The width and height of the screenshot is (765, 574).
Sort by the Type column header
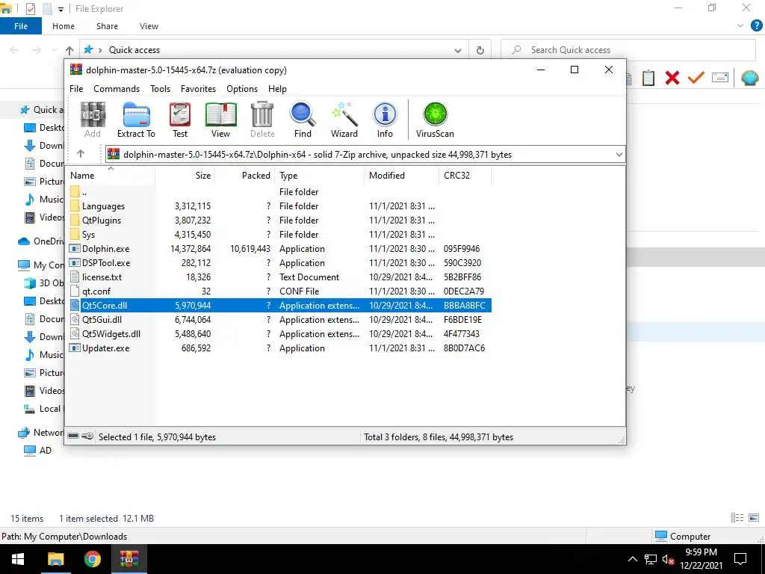pyautogui.click(x=320, y=175)
